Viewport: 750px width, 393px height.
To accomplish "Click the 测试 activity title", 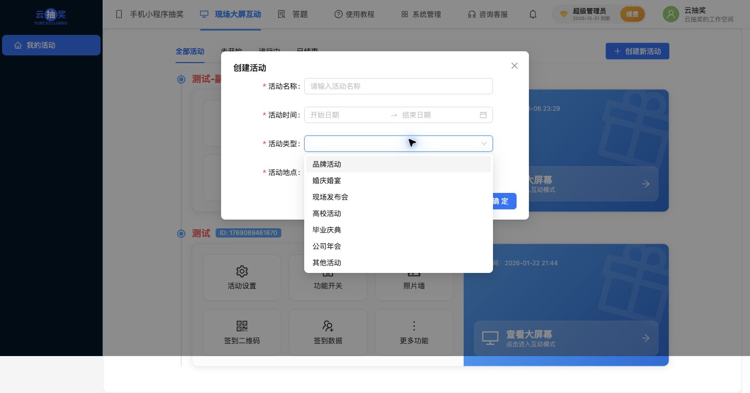I will point(201,233).
